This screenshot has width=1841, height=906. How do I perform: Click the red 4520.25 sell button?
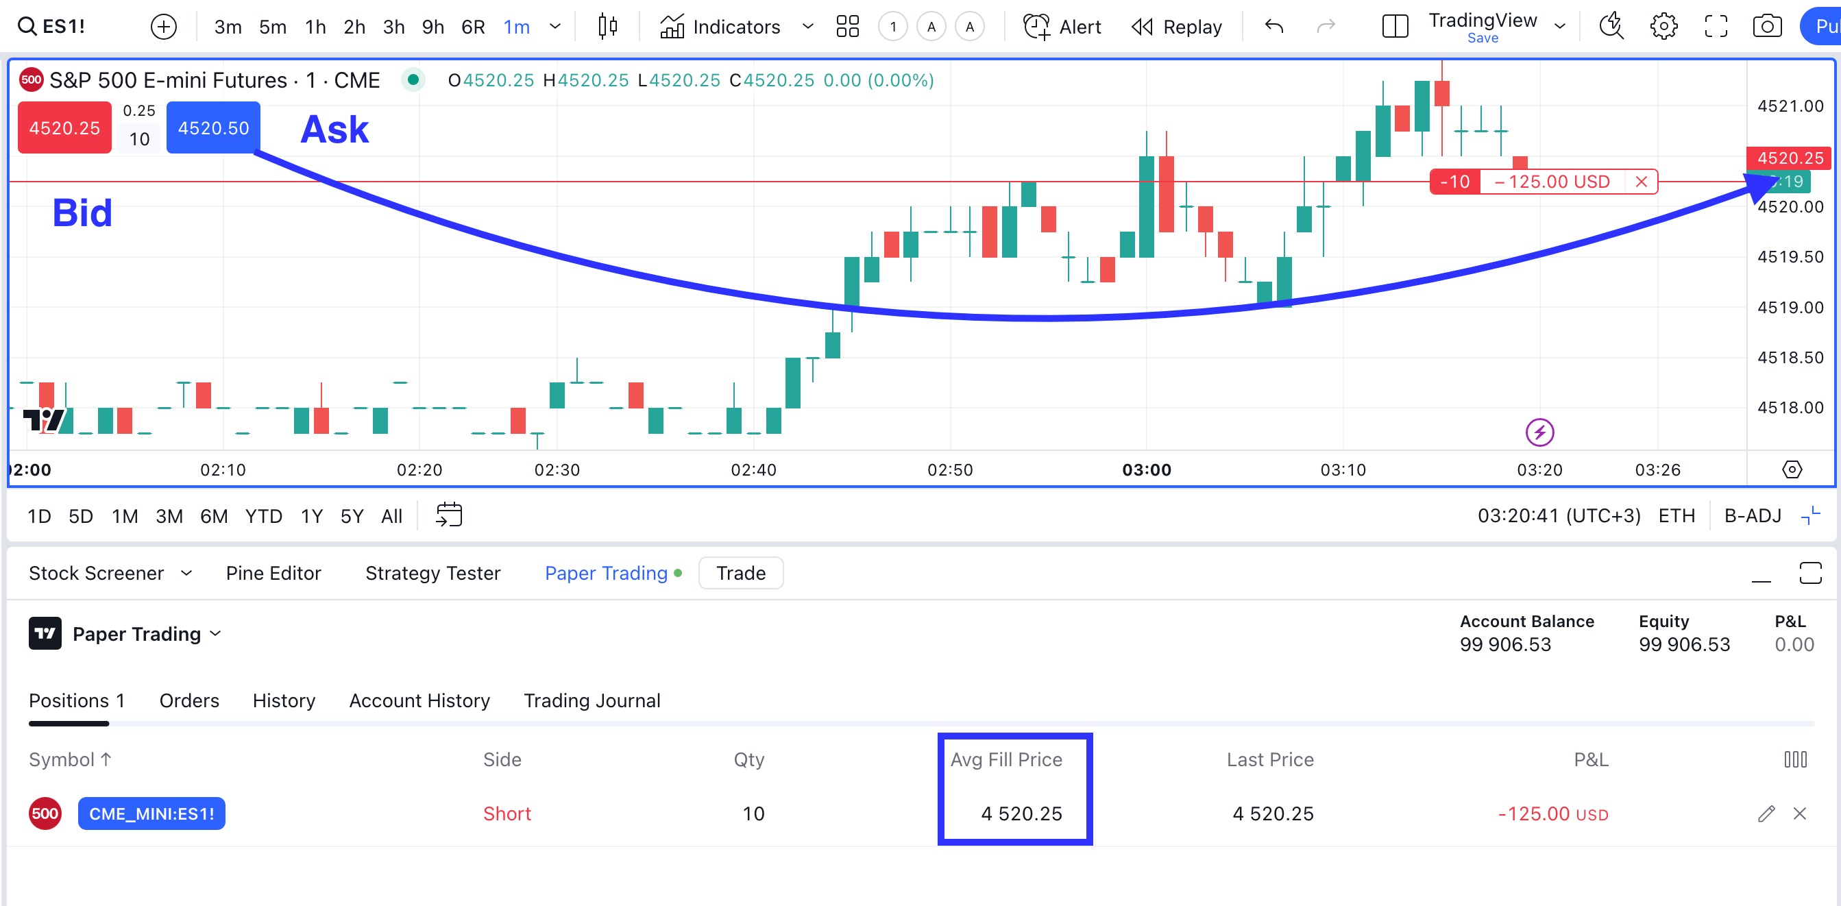tap(64, 128)
